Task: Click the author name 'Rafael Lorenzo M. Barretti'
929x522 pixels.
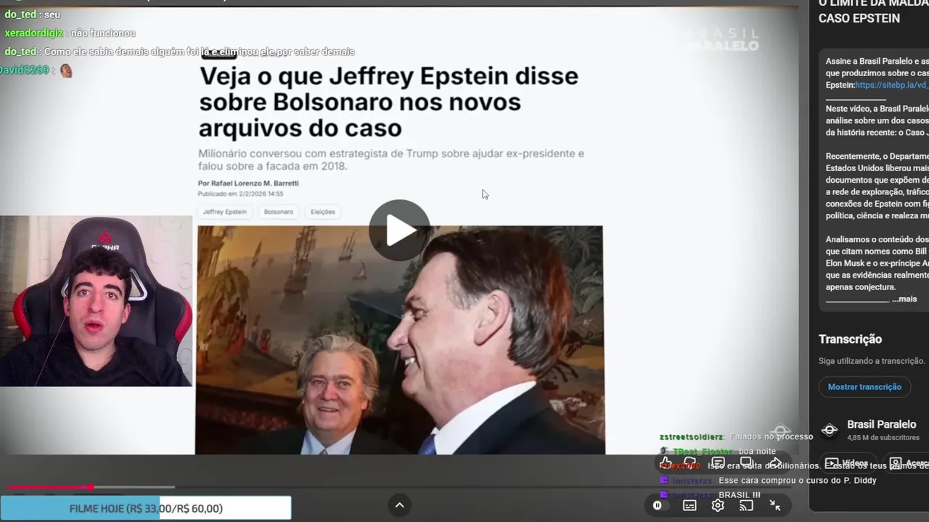Action: click(x=255, y=183)
